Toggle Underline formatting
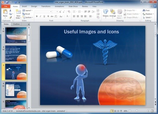This screenshot has height=114, width=158. pos(44,16)
